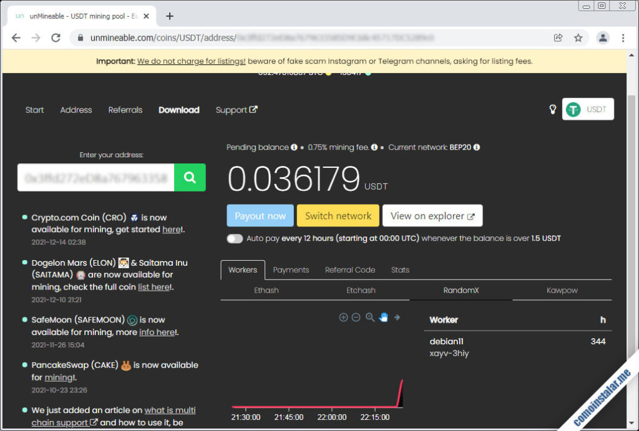The height and width of the screenshot is (431, 639).
Task: Select the chart selection zoom tool
Action: click(x=369, y=317)
